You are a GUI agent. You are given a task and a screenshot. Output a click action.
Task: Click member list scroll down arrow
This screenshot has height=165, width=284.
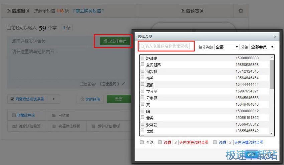point(272,133)
